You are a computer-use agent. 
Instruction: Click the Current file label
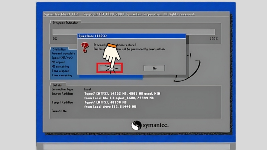coord(60,111)
